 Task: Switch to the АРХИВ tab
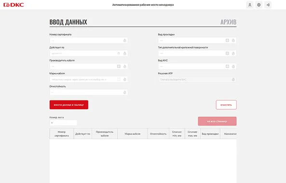tap(228, 22)
